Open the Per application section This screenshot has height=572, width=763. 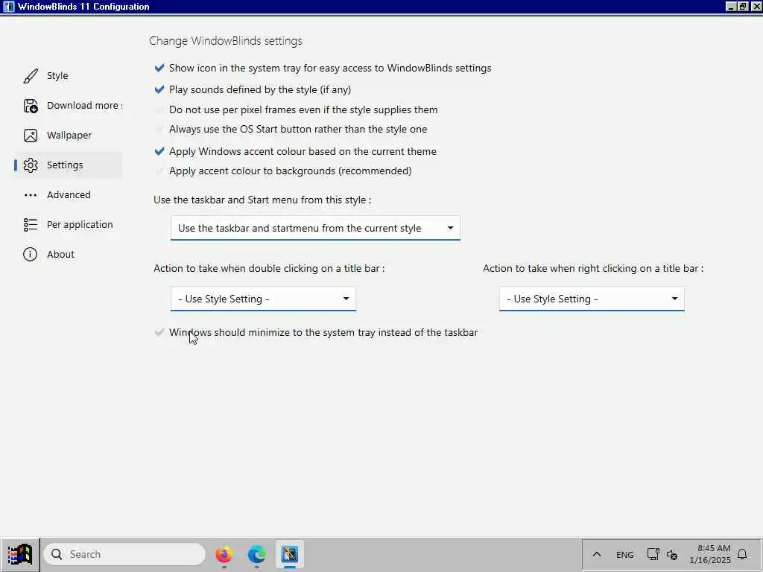[x=80, y=225]
